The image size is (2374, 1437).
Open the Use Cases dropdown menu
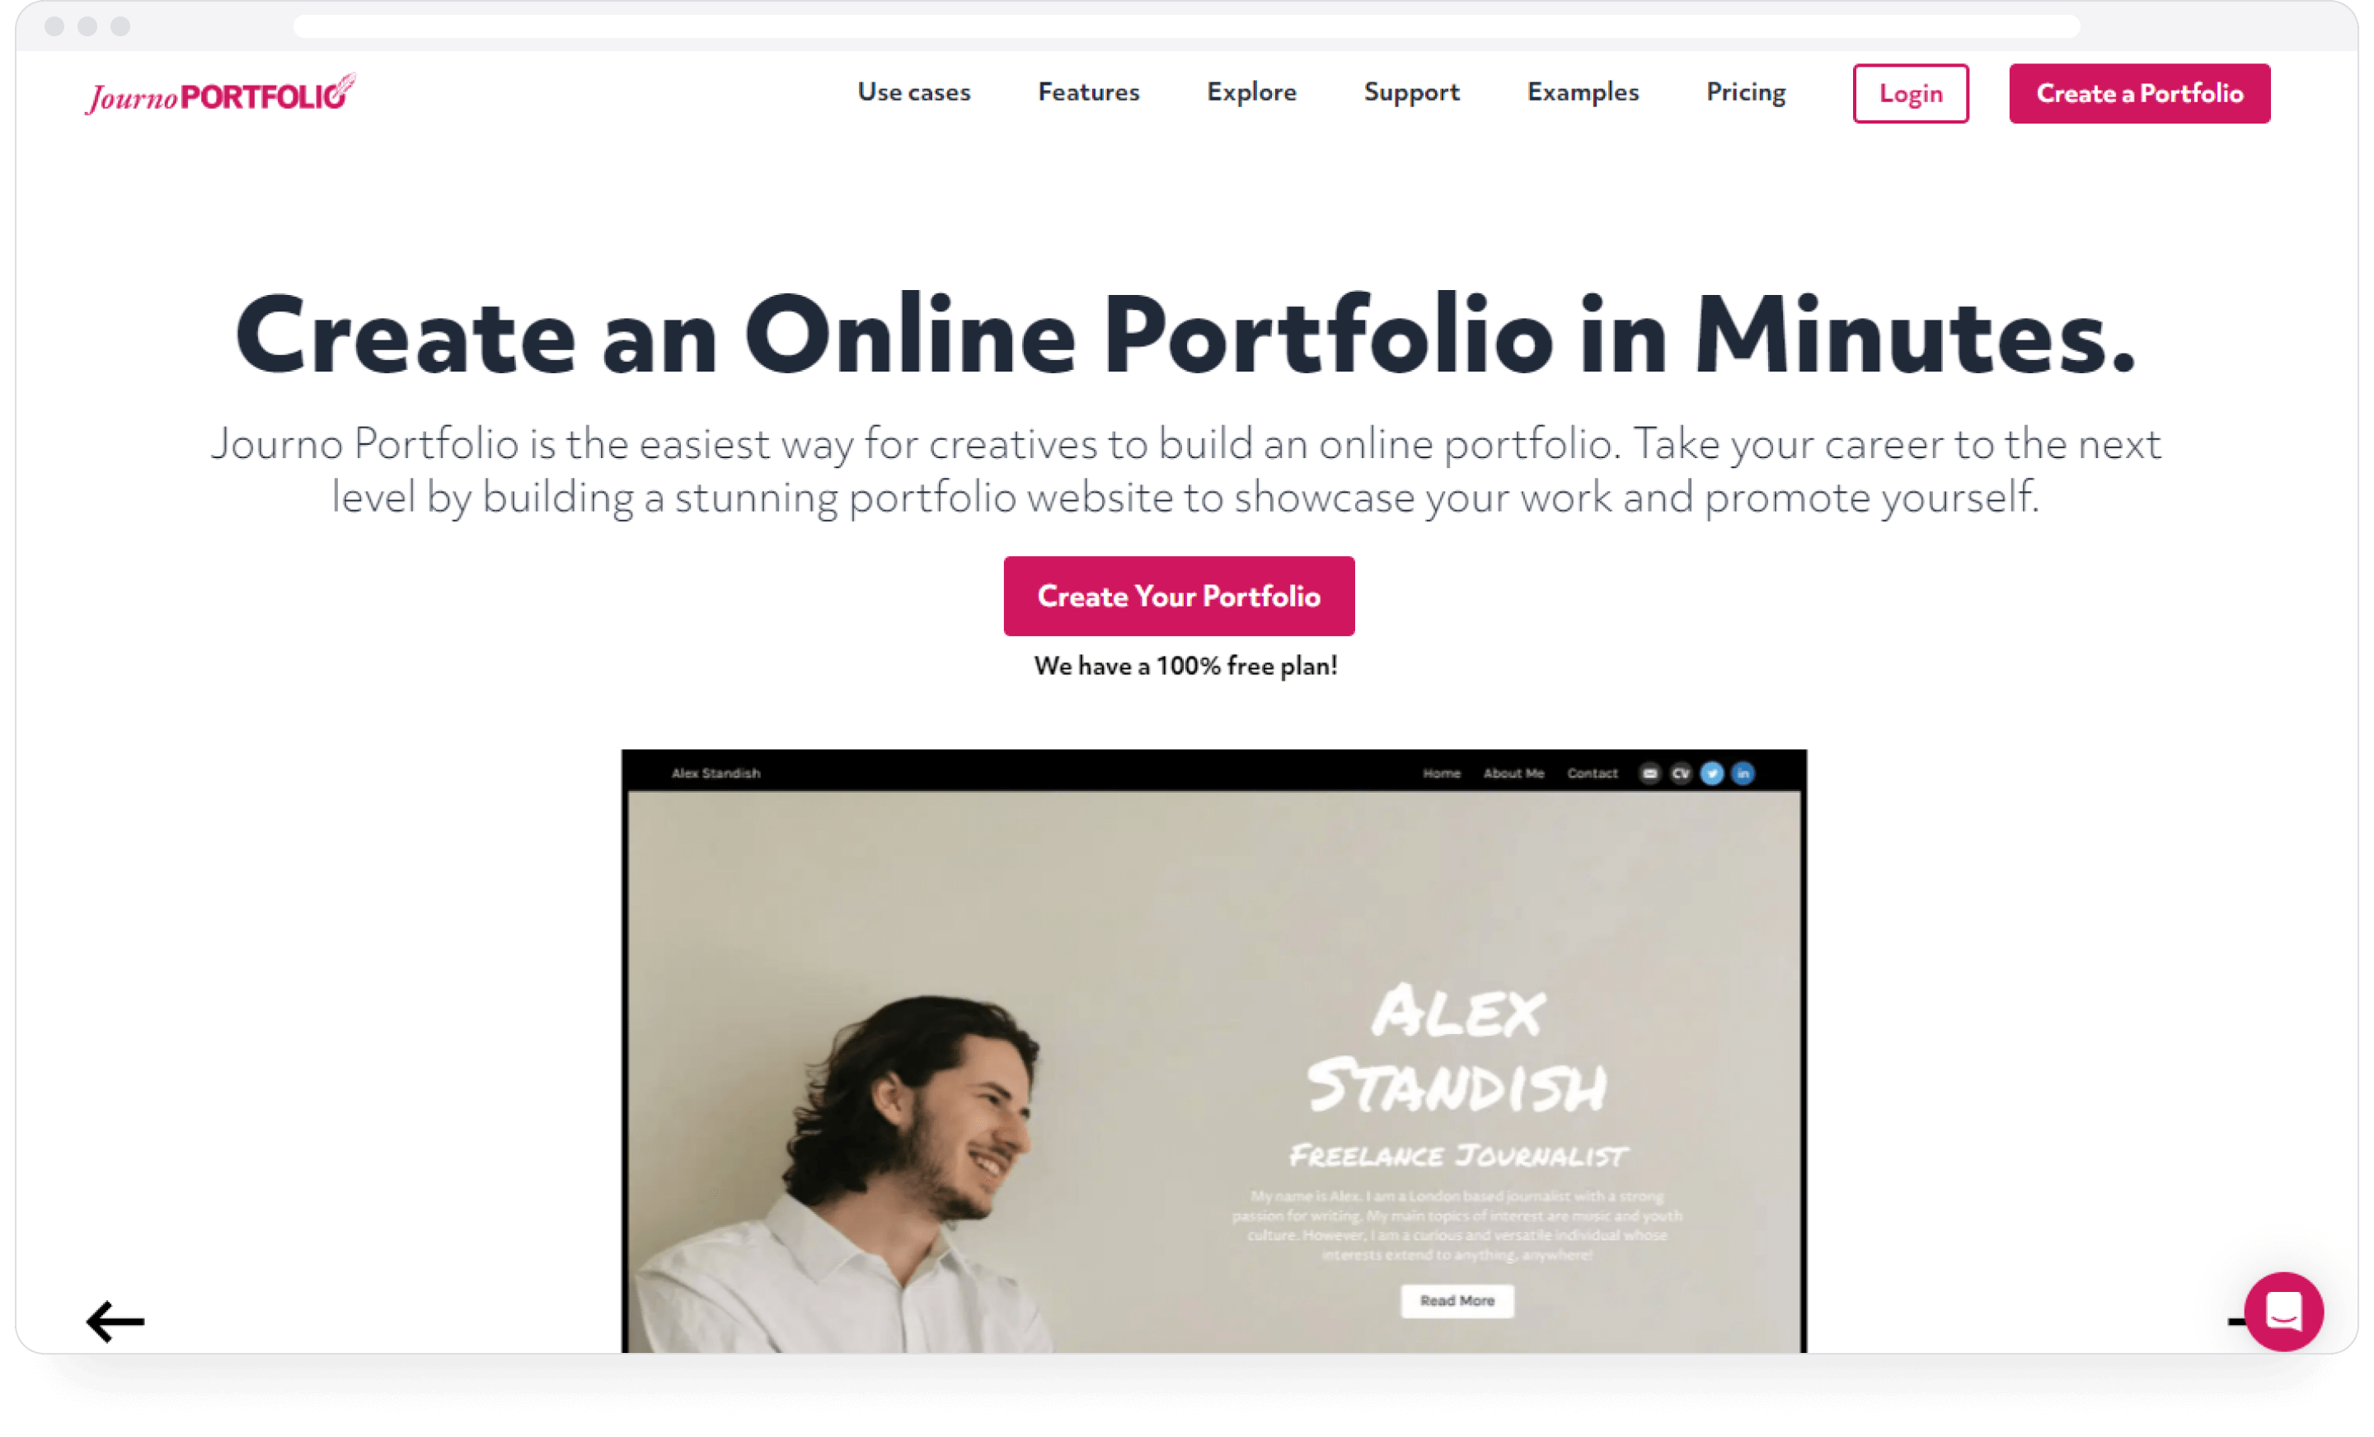point(913,91)
